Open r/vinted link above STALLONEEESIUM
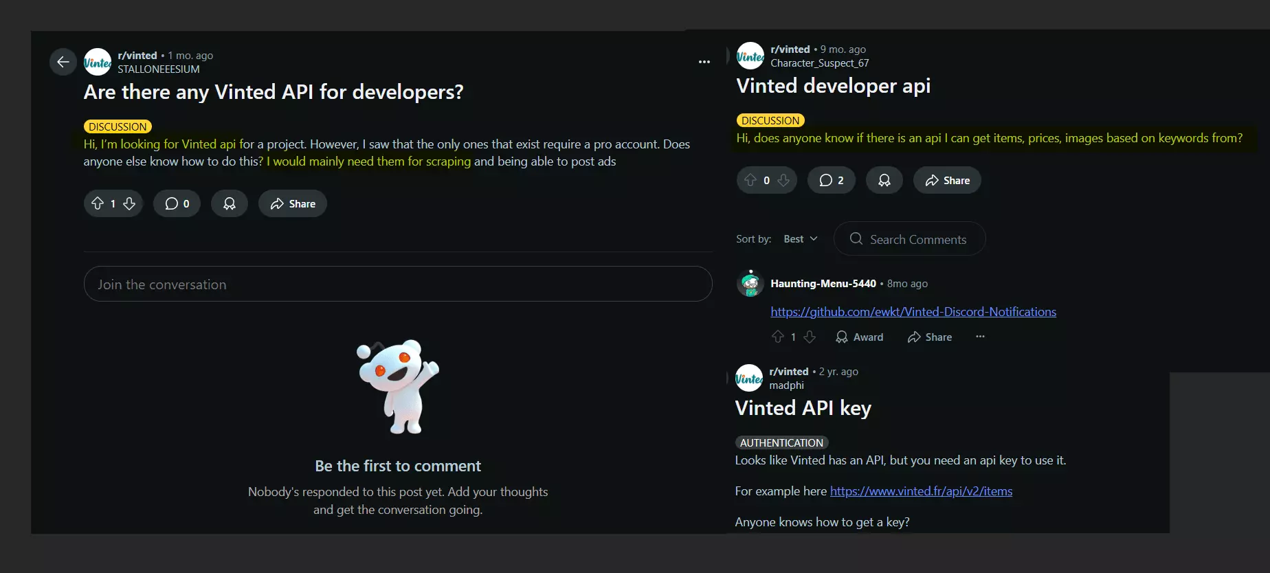The width and height of the screenshot is (1270, 573). point(137,56)
